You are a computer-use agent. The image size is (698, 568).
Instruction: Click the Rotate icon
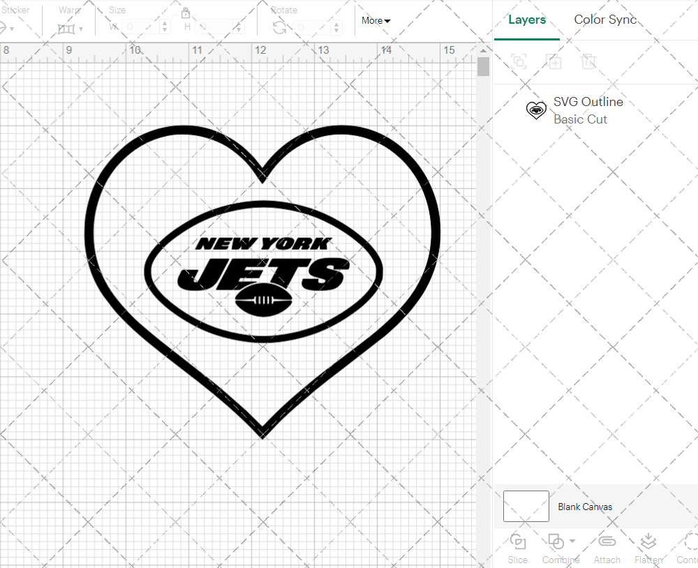tap(280, 27)
